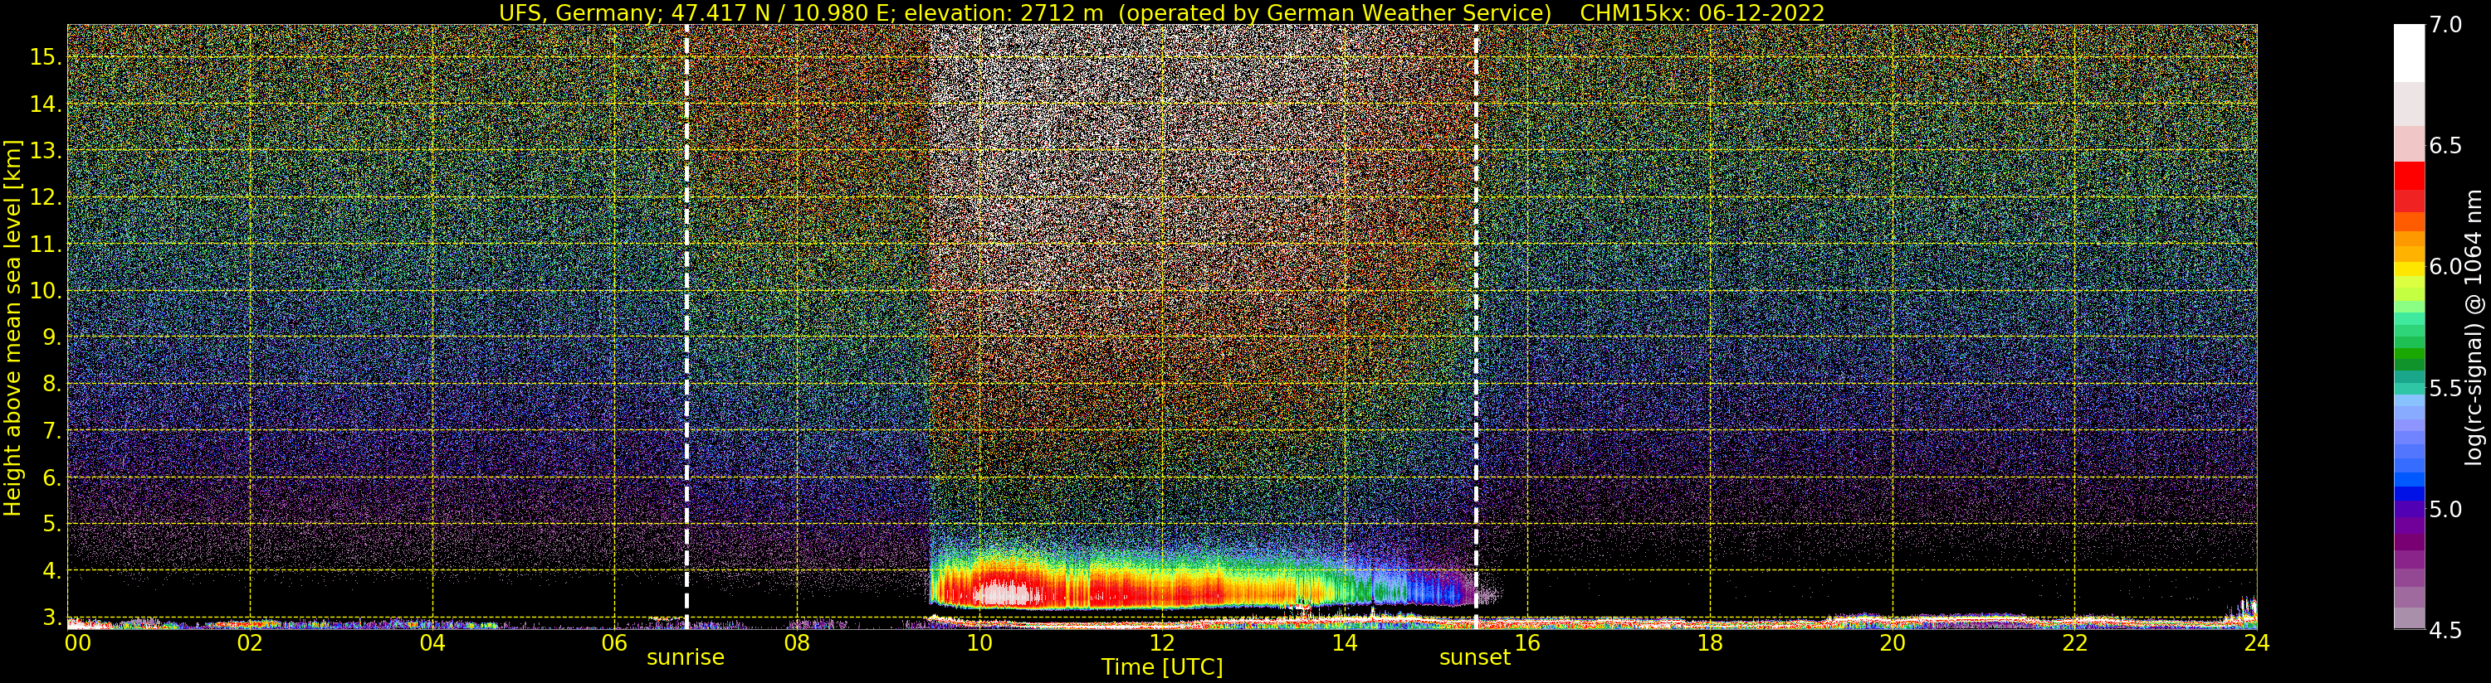This screenshot has height=683, width=2491.
Task: Click the sunrise dashed vertical line
Action: 686,327
